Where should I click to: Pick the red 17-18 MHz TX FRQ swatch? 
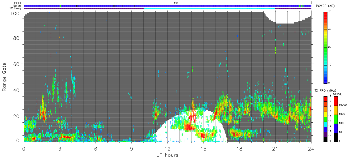(x=325, y=99)
